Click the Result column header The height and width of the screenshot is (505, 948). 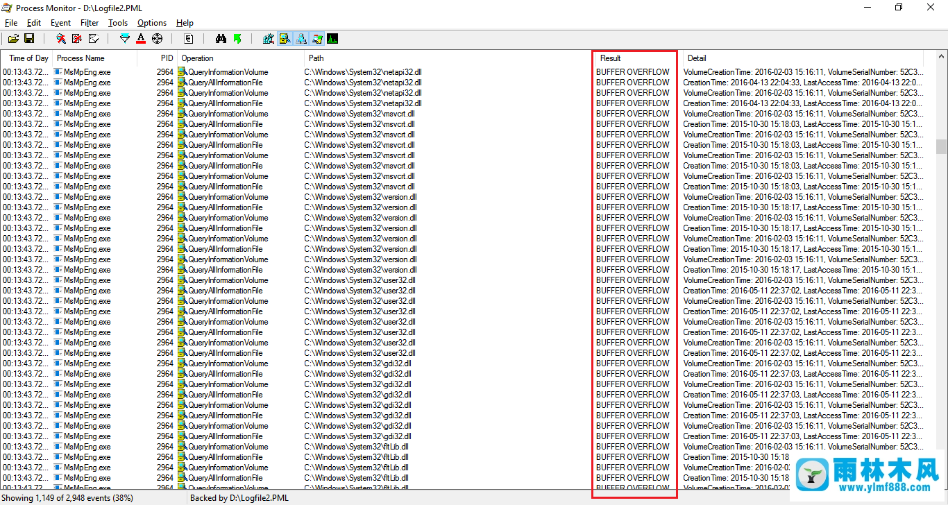(x=637, y=58)
